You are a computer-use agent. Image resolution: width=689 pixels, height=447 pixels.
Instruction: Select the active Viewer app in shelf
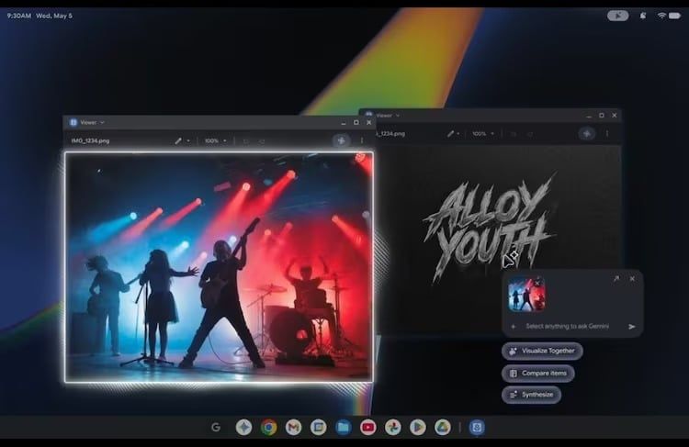(x=477, y=427)
